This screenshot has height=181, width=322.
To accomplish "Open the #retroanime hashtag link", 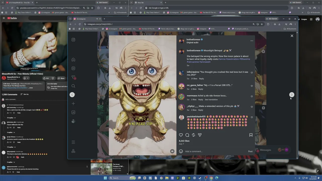I will tap(193, 62).
